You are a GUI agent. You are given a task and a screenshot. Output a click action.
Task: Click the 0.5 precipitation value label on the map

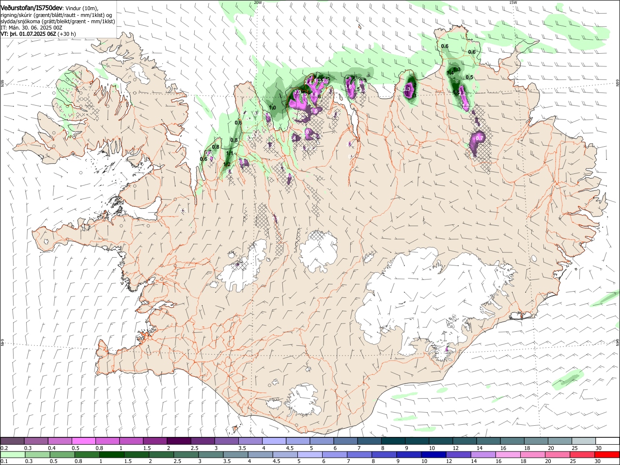coord(469,77)
